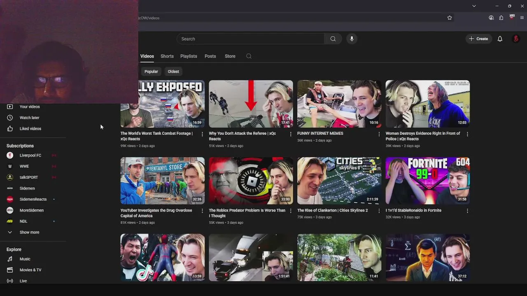Play truck crash thumbnail, 1:51:41

pos(251,257)
